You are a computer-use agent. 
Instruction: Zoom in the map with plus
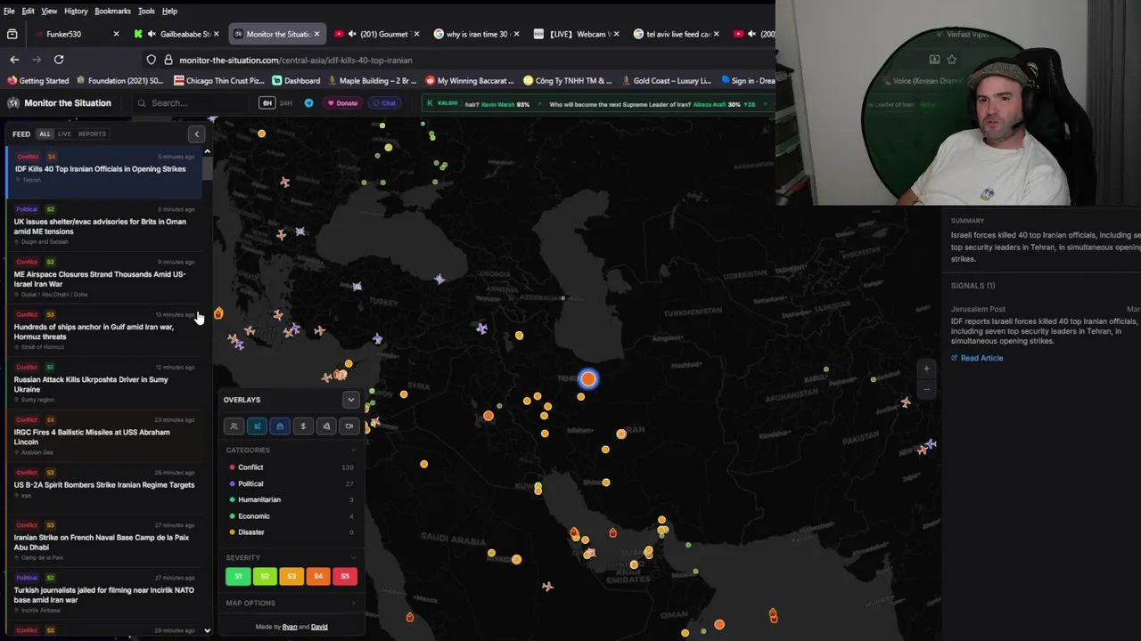(926, 369)
